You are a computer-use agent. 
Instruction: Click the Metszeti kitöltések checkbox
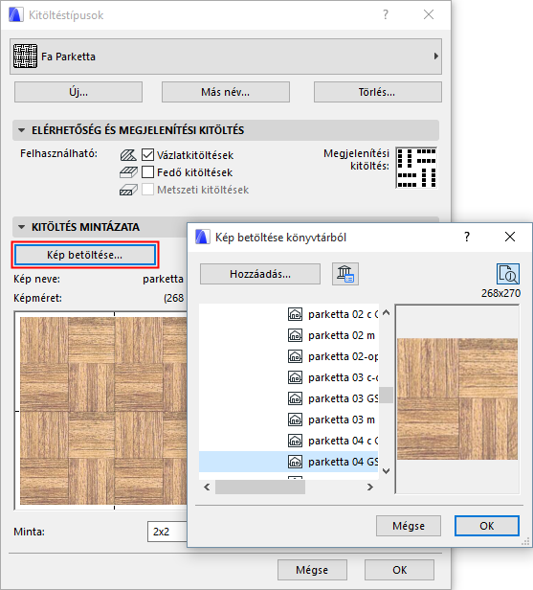pos(147,190)
